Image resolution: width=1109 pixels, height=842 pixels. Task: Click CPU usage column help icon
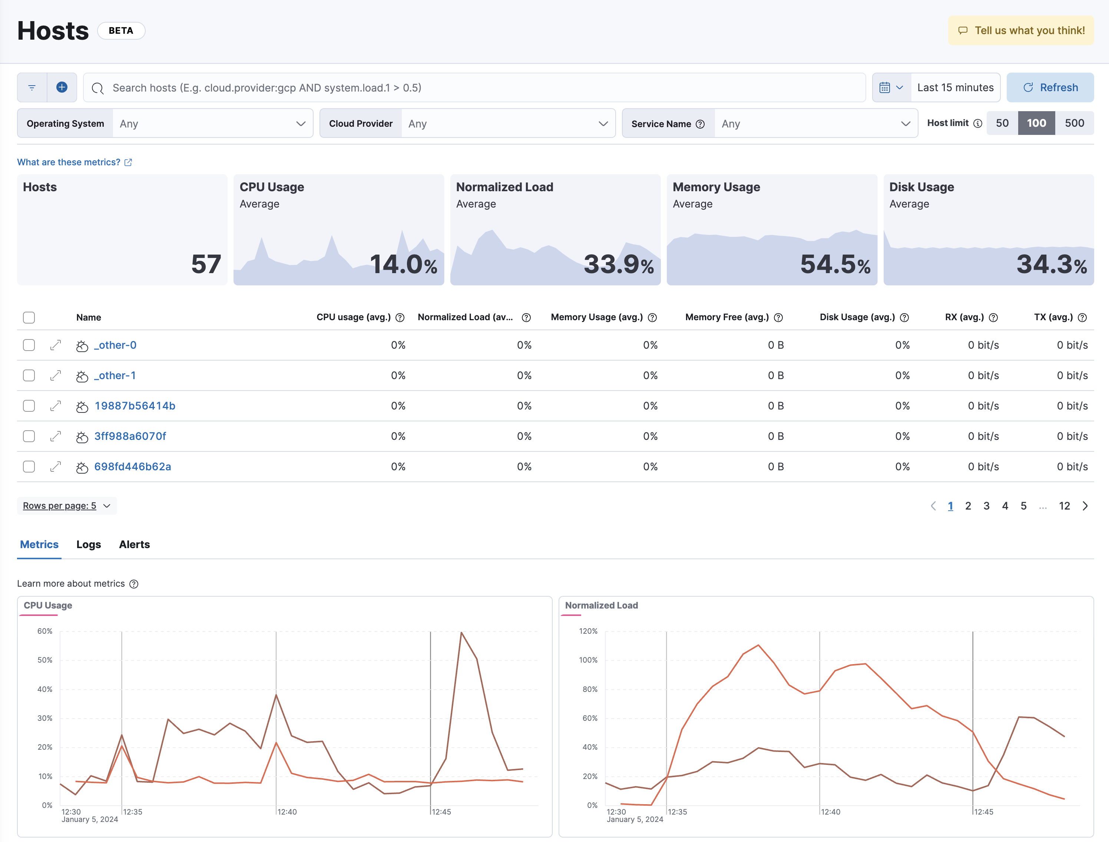pos(400,317)
